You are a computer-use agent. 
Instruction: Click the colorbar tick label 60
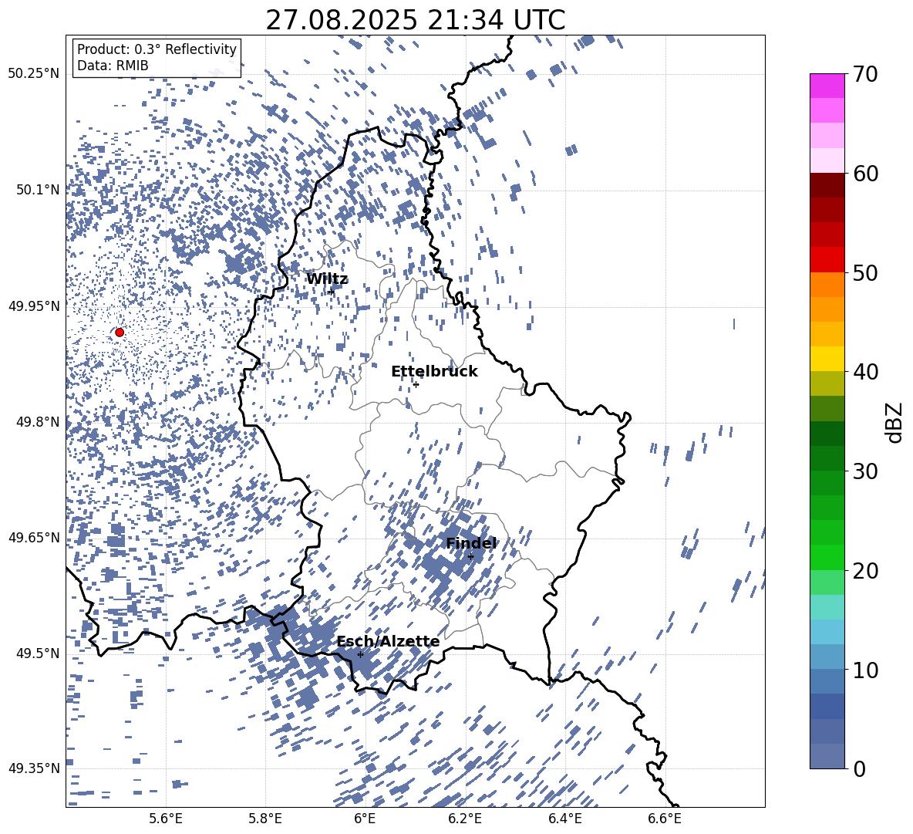click(x=865, y=174)
